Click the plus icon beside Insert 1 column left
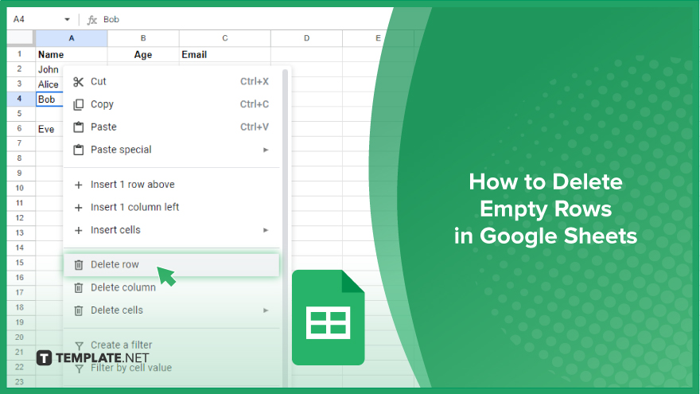Viewport: 700px width, 394px height. coord(79,208)
